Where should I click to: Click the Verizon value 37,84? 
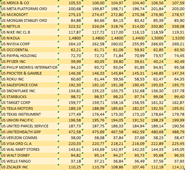[115, 138]
